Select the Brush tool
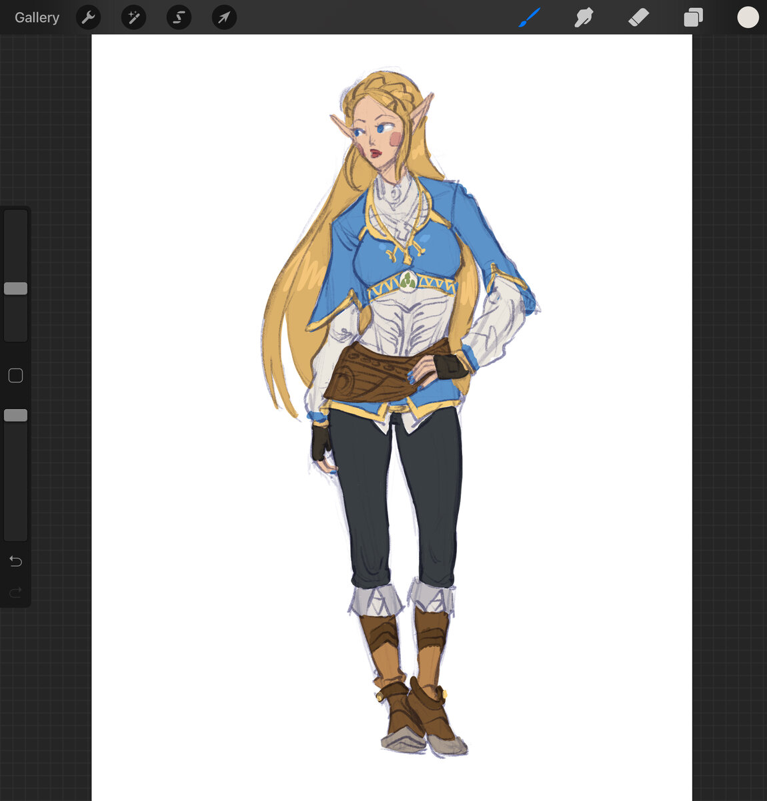The height and width of the screenshot is (801, 767). (x=530, y=17)
